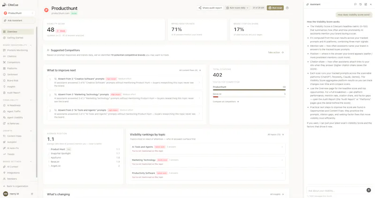Click Take action for Suggested Competitors
Viewport: 375px width, 198px height.
click(x=276, y=52)
